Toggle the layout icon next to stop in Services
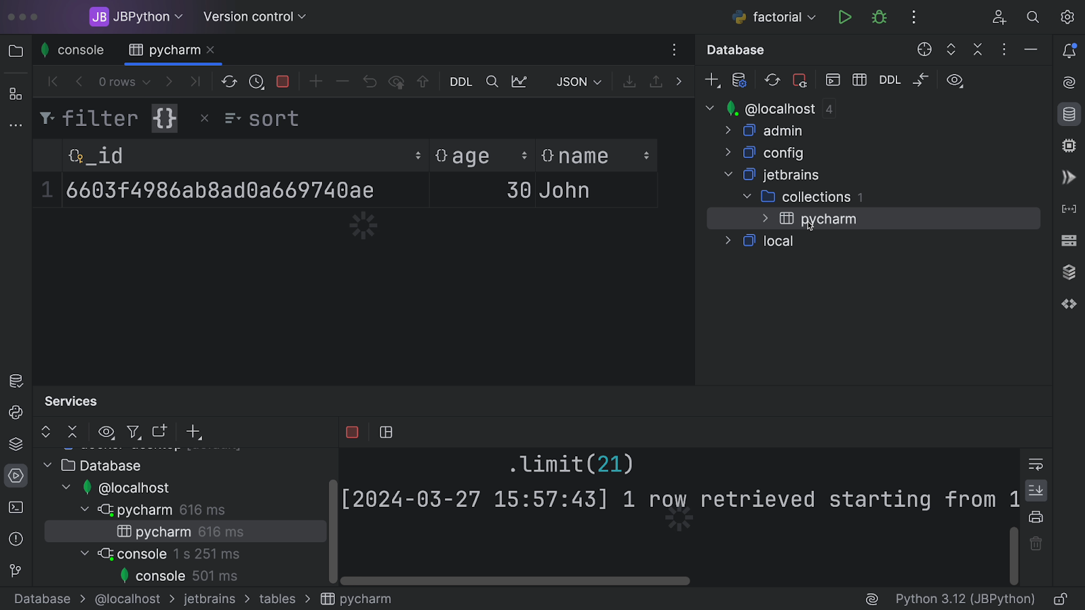The image size is (1085, 610). [386, 432]
